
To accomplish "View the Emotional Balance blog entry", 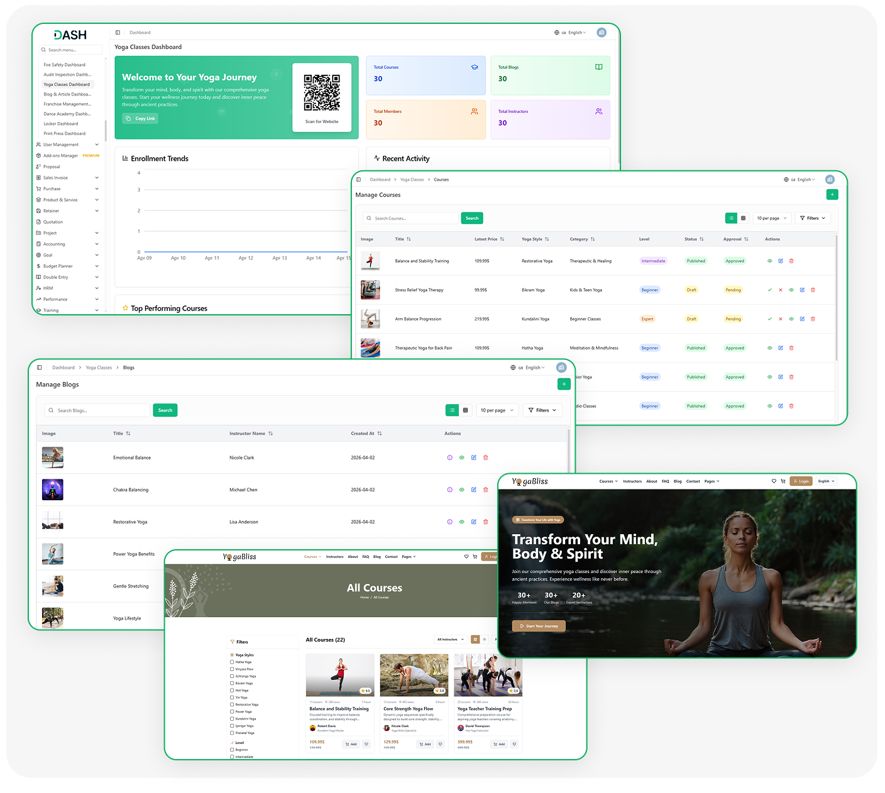I will [461, 457].
